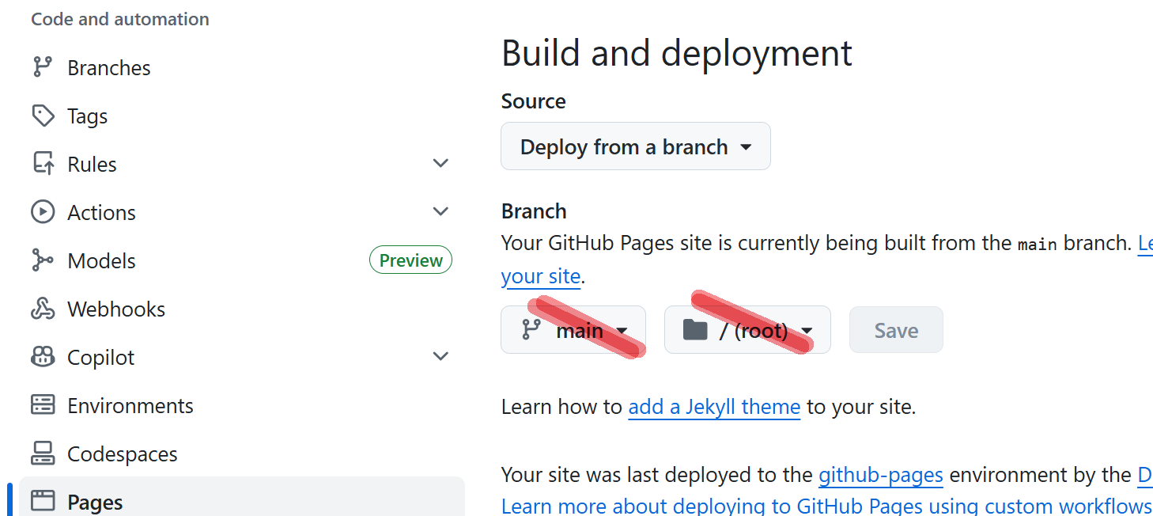Open the add a Jekyll theme link
1153x516 pixels.
pos(714,408)
